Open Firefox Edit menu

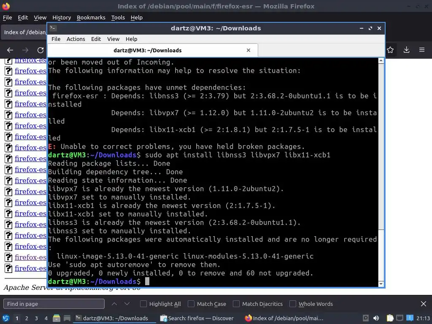click(23, 17)
